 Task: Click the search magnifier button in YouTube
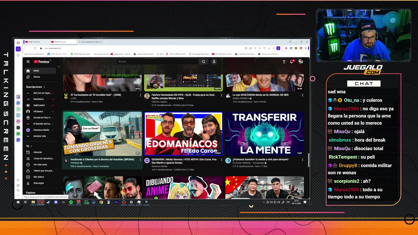point(203,62)
